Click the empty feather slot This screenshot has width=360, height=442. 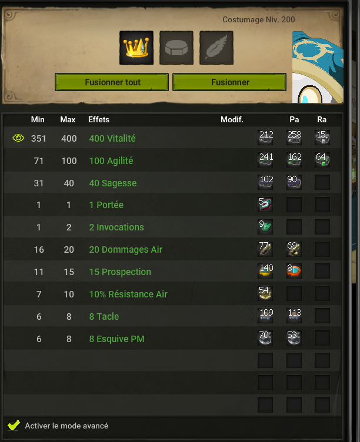pos(216,48)
